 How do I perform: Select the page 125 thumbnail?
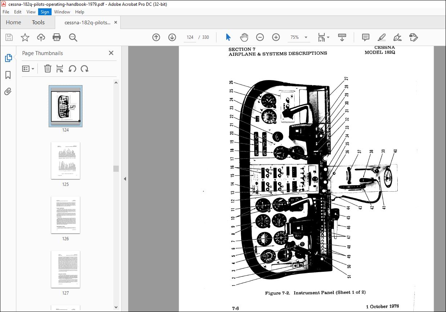pos(66,160)
